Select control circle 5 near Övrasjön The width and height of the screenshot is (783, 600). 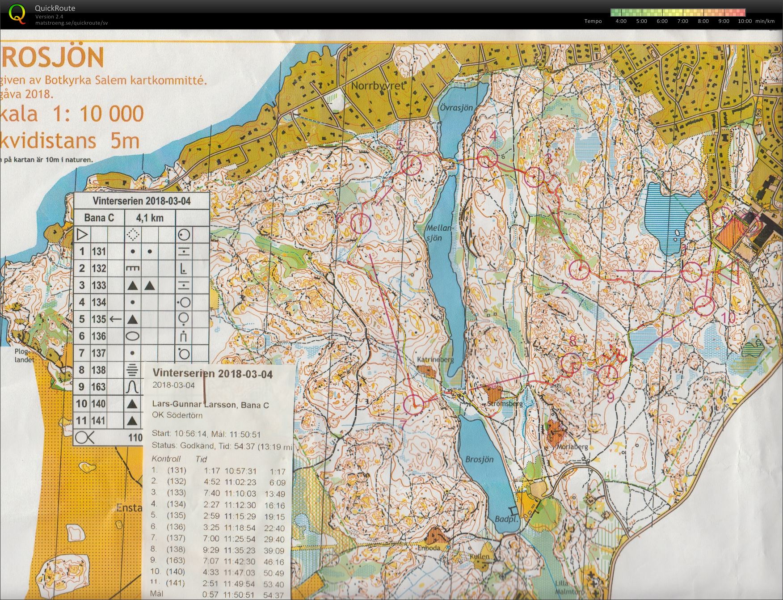click(411, 165)
